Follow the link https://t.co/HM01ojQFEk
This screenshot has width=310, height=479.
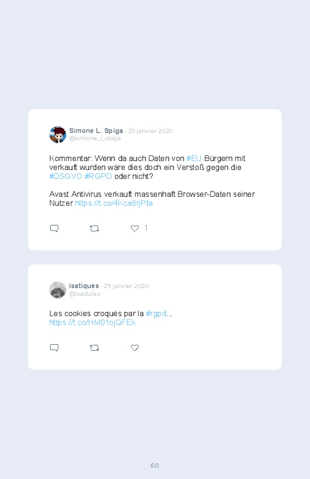(x=92, y=323)
